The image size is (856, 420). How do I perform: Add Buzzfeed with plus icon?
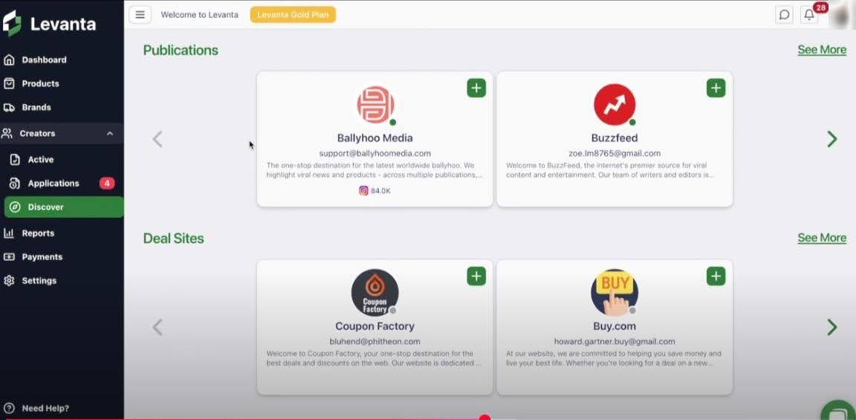click(716, 88)
